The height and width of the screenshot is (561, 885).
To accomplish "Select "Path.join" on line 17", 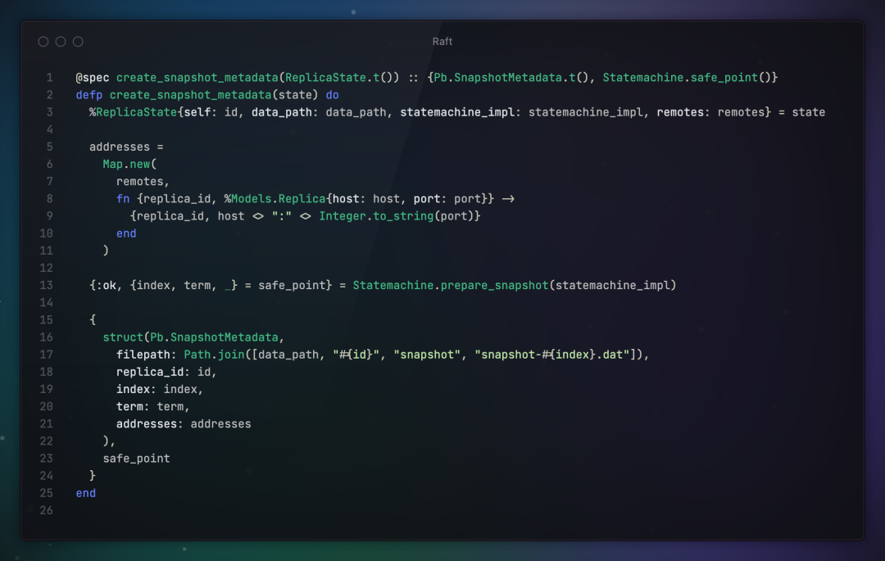I will (214, 355).
